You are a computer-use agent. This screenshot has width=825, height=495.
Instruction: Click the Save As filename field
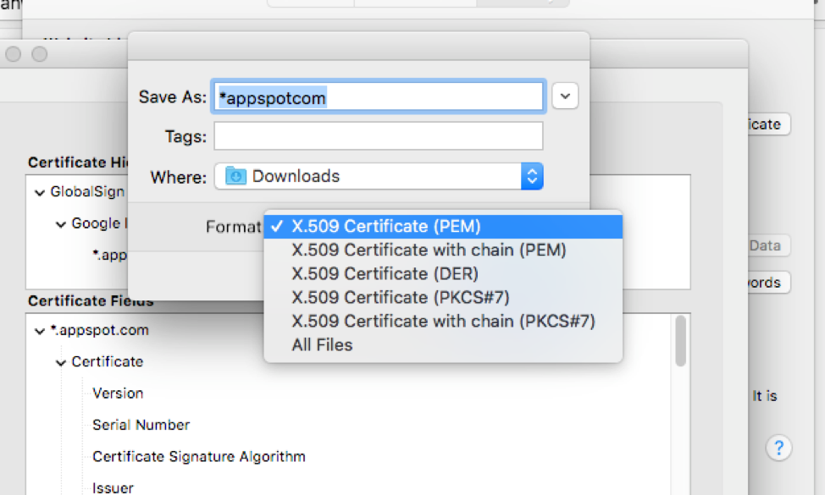click(x=378, y=97)
